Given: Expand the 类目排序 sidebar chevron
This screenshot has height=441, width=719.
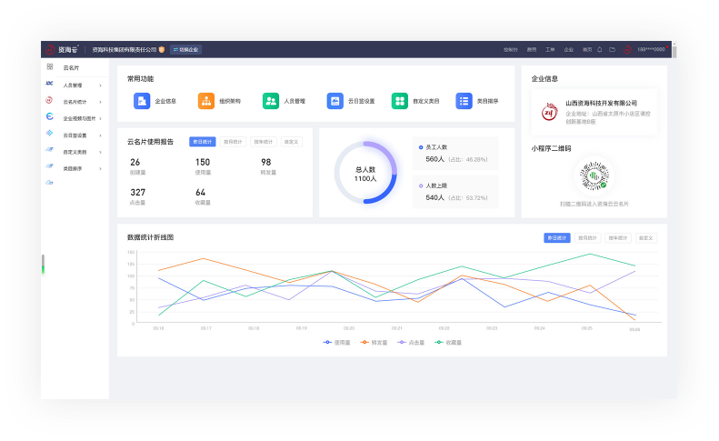Looking at the screenshot, I should click(x=100, y=168).
